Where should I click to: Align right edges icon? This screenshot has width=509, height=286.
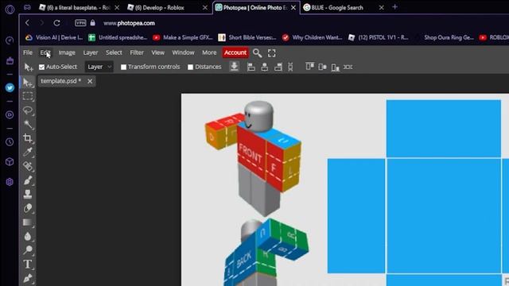[x=278, y=67]
